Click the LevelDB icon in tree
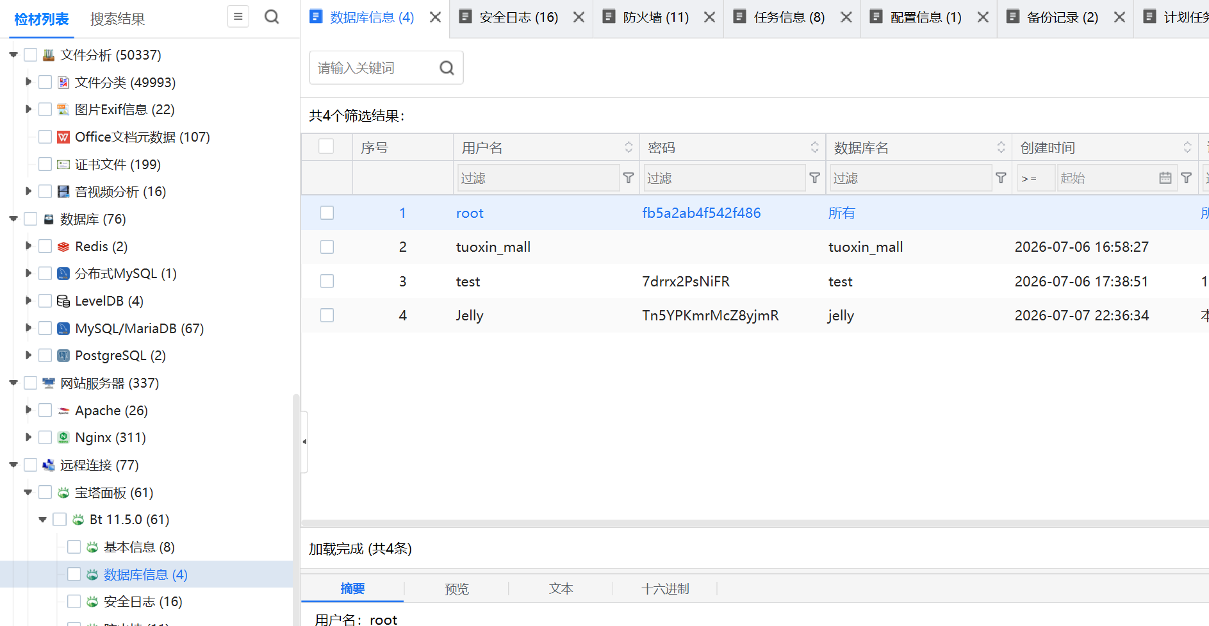The image size is (1209, 626). click(x=63, y=301)
